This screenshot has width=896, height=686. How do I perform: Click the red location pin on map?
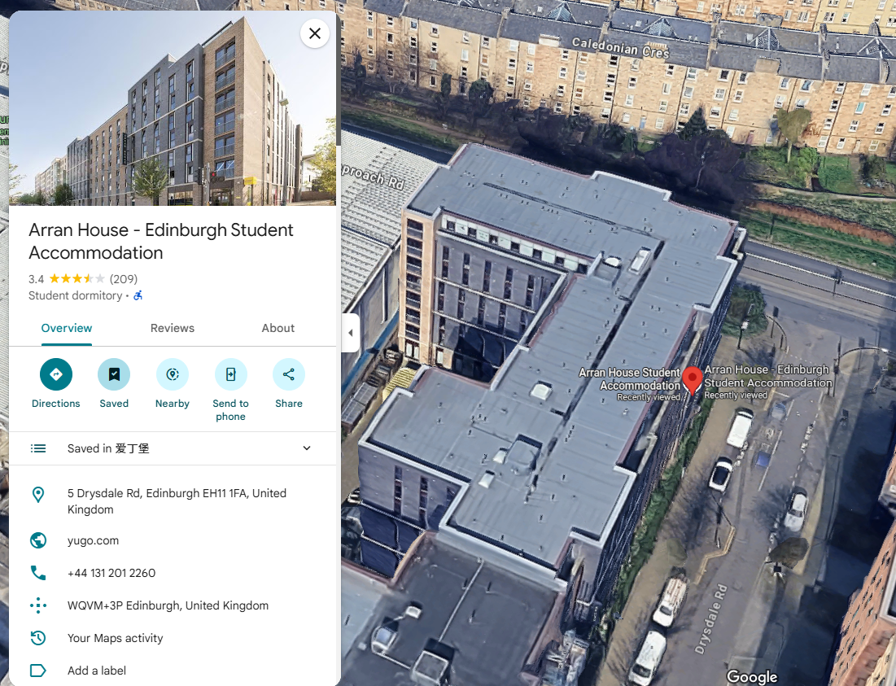(x=693, y=380)
